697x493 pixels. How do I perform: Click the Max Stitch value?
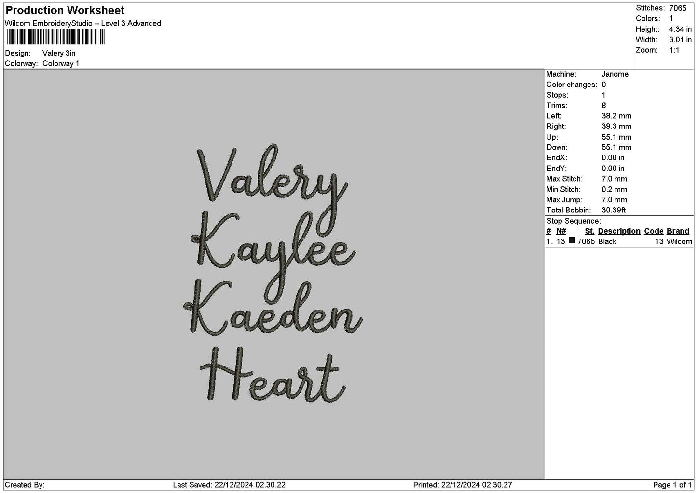coord(615,179)
